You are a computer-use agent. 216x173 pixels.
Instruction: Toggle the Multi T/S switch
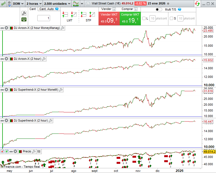[159, 9]
